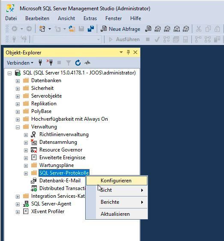Open the new project dropdown arrow
Image resolution: width=224 pixels, height=241 pixels.
coord(50,29)
